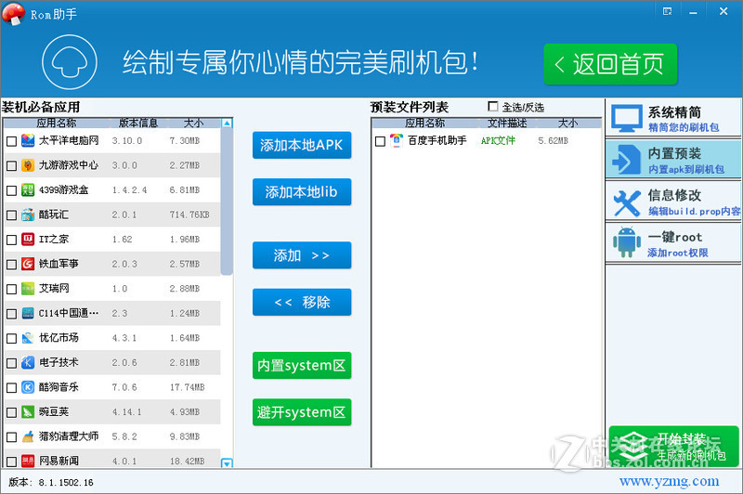Select the 网易新闻 row text
Image resolution: width=743 pixels, height=494 pixels.
coord(59,461)
